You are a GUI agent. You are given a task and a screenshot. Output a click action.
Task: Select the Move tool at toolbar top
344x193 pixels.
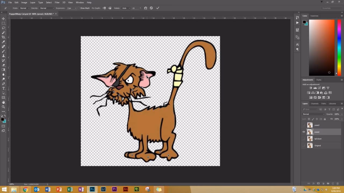coord(3,19)
